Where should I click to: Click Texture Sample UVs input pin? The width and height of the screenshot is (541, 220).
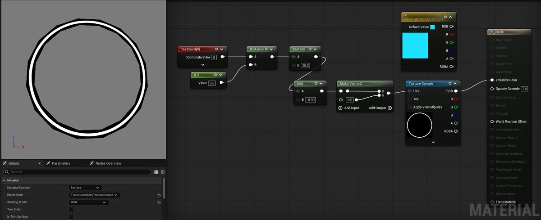(409, 91)
